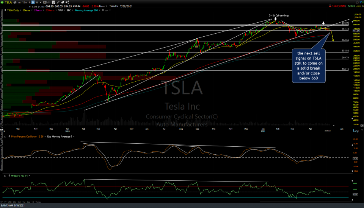Click the 9:40:15 AM 5/10/2021 timestamp

[x=13, y=205]
